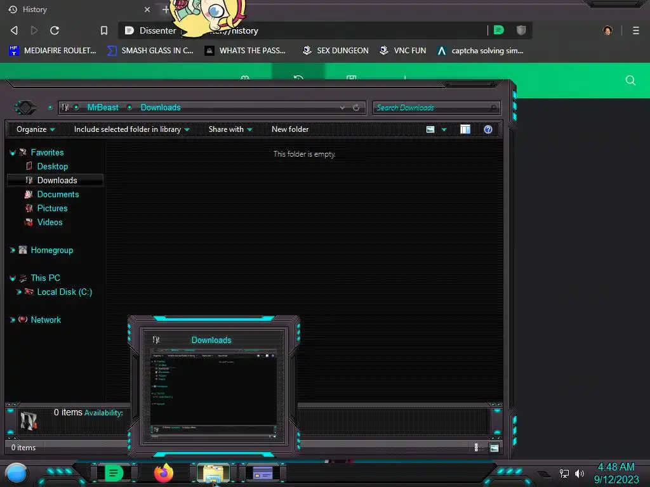Open Include selected folder in library menu

click(x=132, y=129)
